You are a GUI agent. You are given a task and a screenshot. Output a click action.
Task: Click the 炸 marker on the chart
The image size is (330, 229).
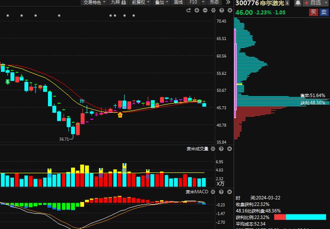82,101
